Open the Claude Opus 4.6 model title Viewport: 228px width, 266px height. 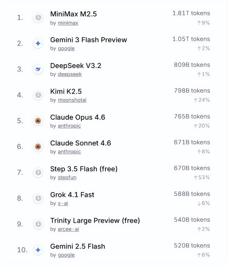click(78, 117)
